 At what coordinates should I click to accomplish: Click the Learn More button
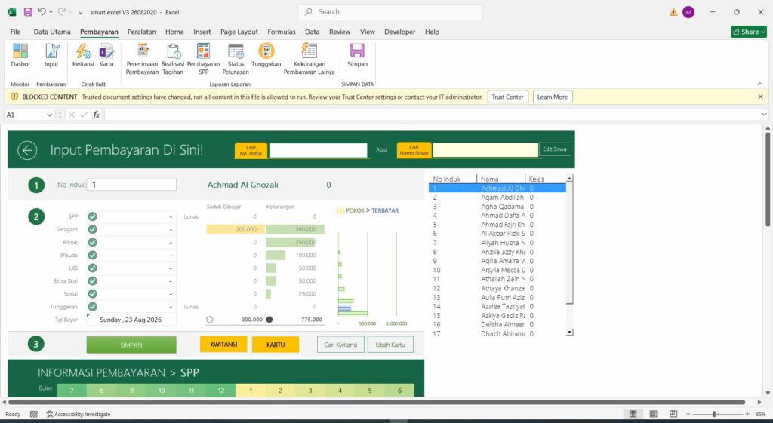[552, 97]
